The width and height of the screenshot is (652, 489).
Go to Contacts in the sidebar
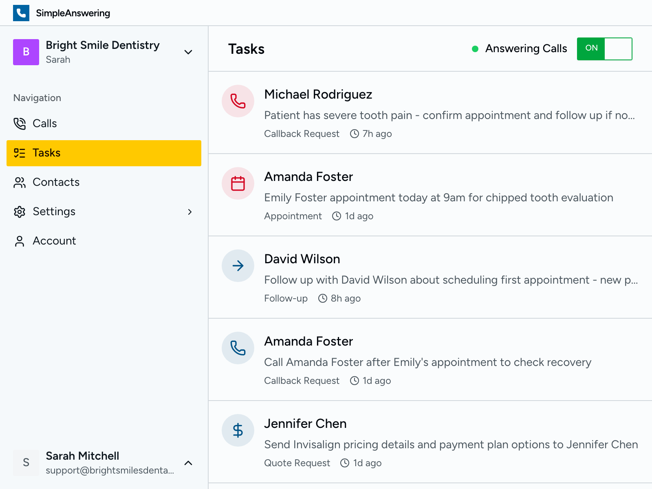[56, 182]
